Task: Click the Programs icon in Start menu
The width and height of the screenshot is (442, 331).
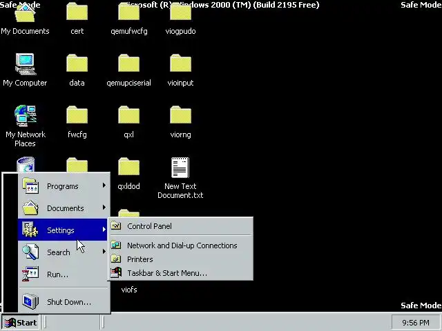Action: (30, 185)
